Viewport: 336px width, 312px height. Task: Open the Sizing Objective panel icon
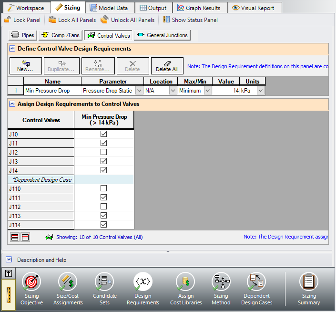coord(31,282)
